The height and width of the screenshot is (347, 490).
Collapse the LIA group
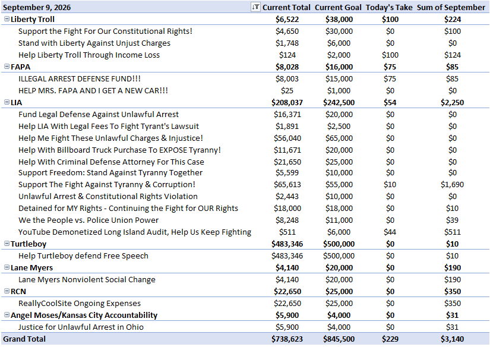pos(7,102)
